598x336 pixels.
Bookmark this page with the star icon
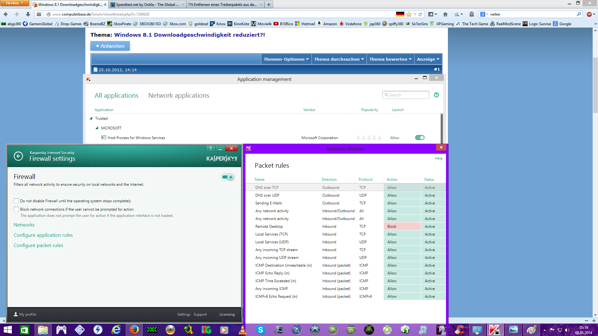point(409,14)
